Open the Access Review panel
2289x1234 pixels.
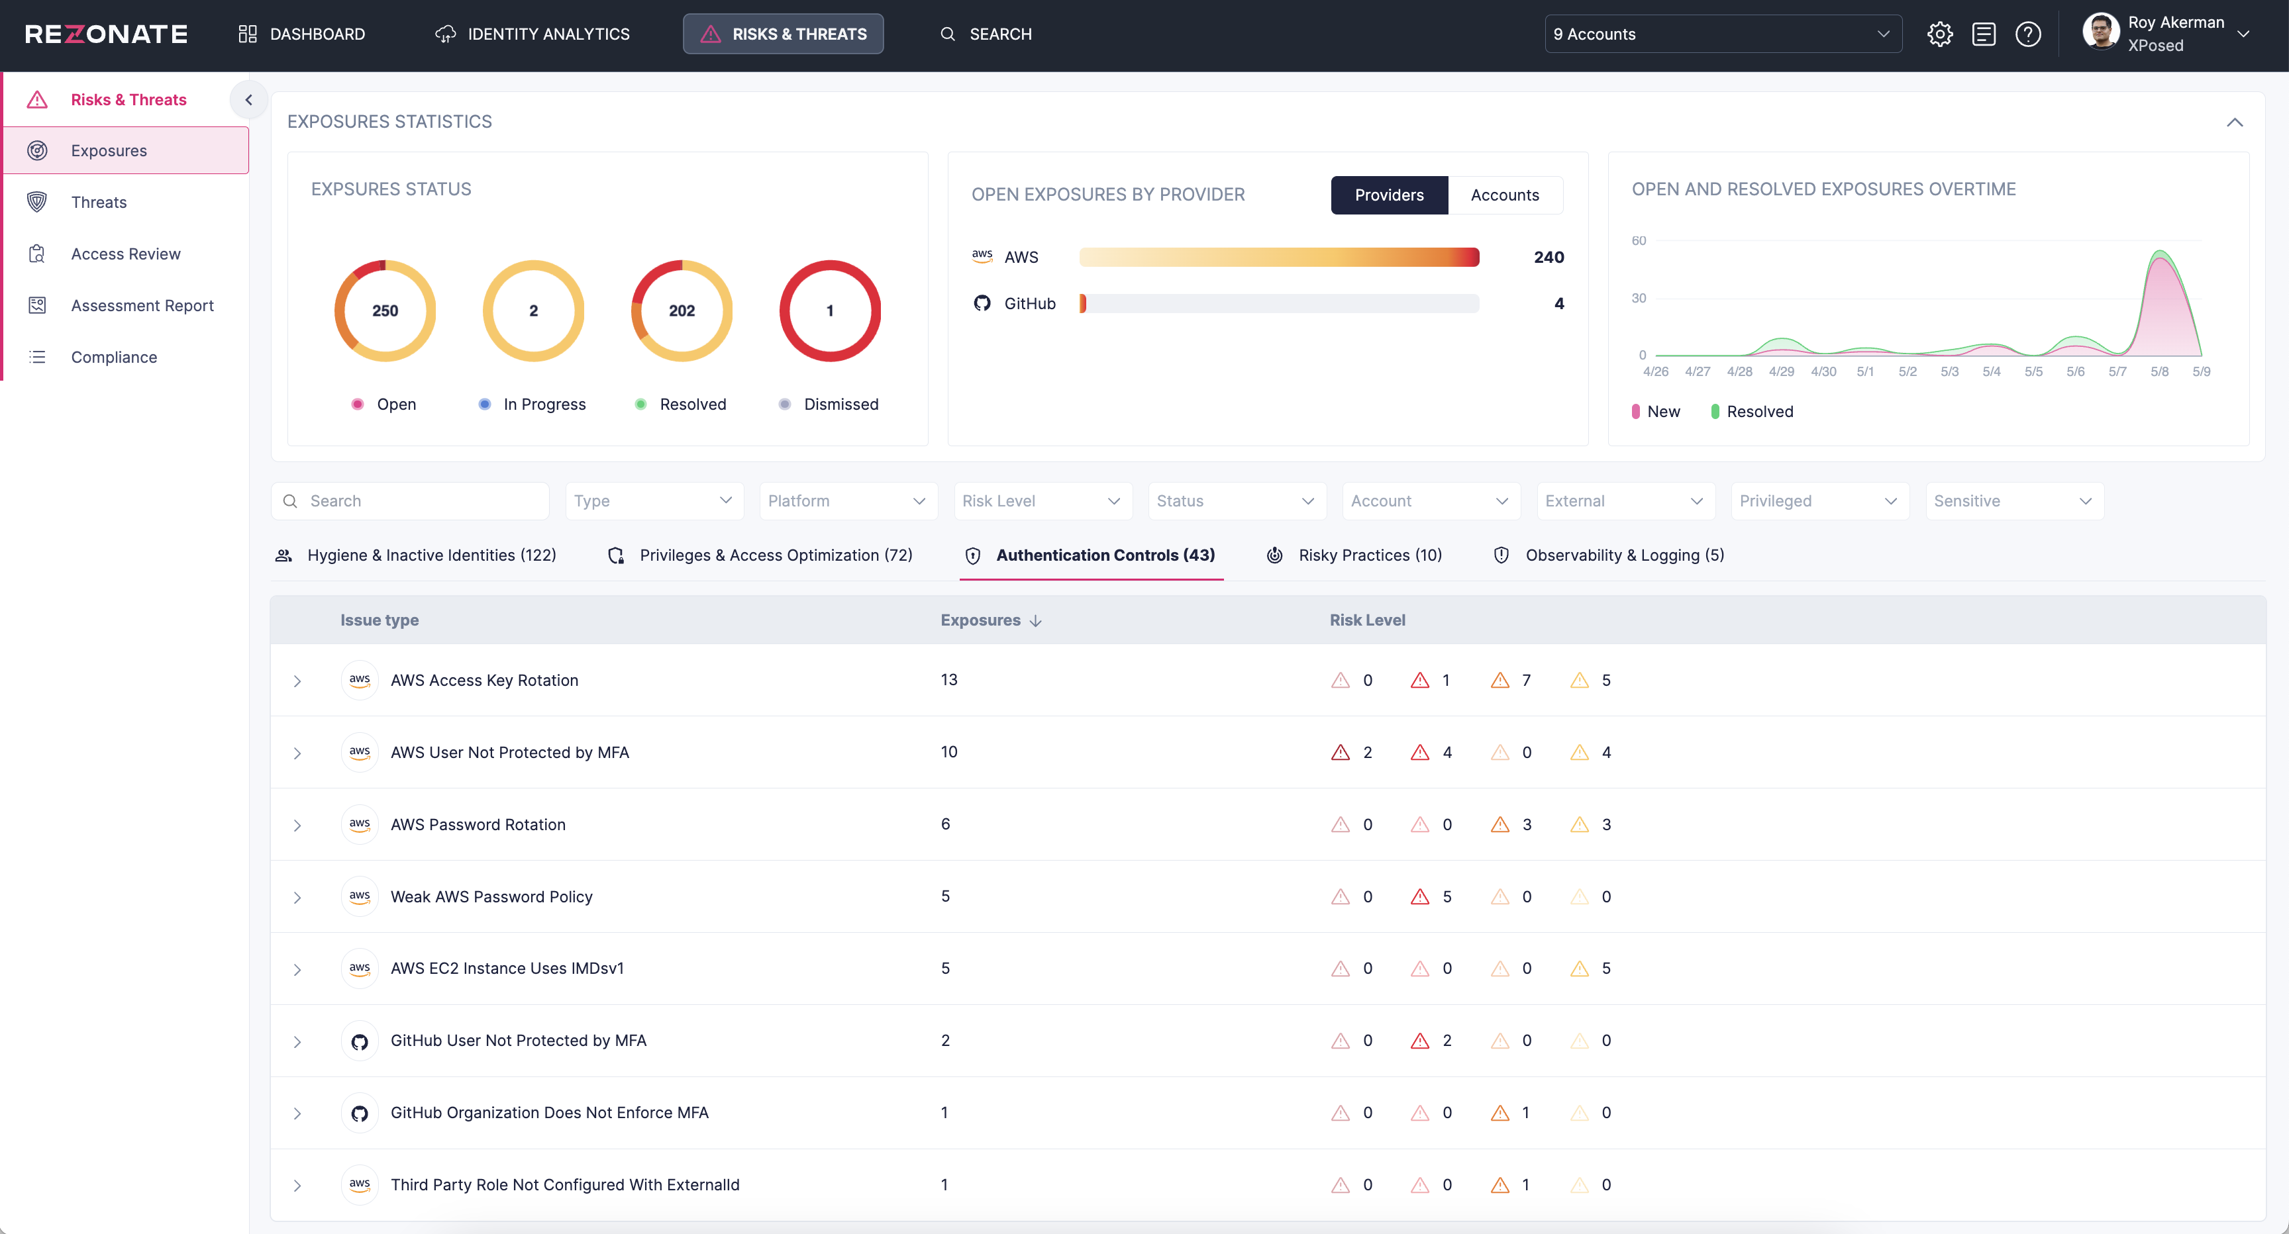click(x=125, y=253)
